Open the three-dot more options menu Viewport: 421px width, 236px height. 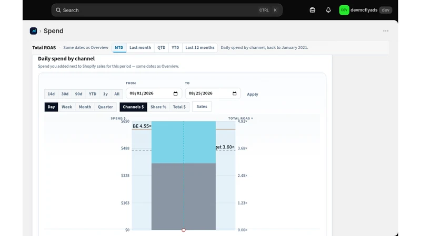386,31
